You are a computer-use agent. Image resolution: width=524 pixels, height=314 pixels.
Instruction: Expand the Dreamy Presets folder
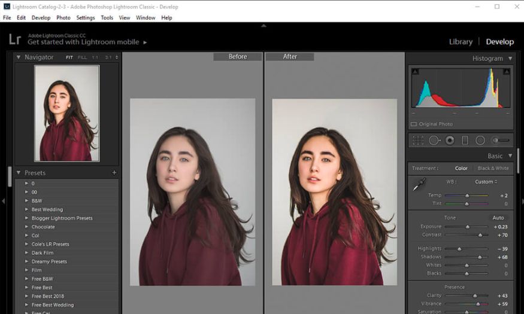point(26,261)
